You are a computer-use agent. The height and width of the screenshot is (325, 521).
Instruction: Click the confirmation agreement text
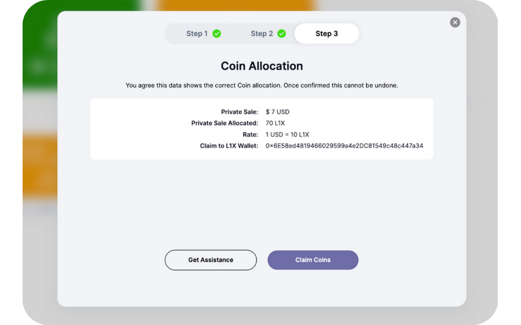pyautogui.click(x=261, y=85)
